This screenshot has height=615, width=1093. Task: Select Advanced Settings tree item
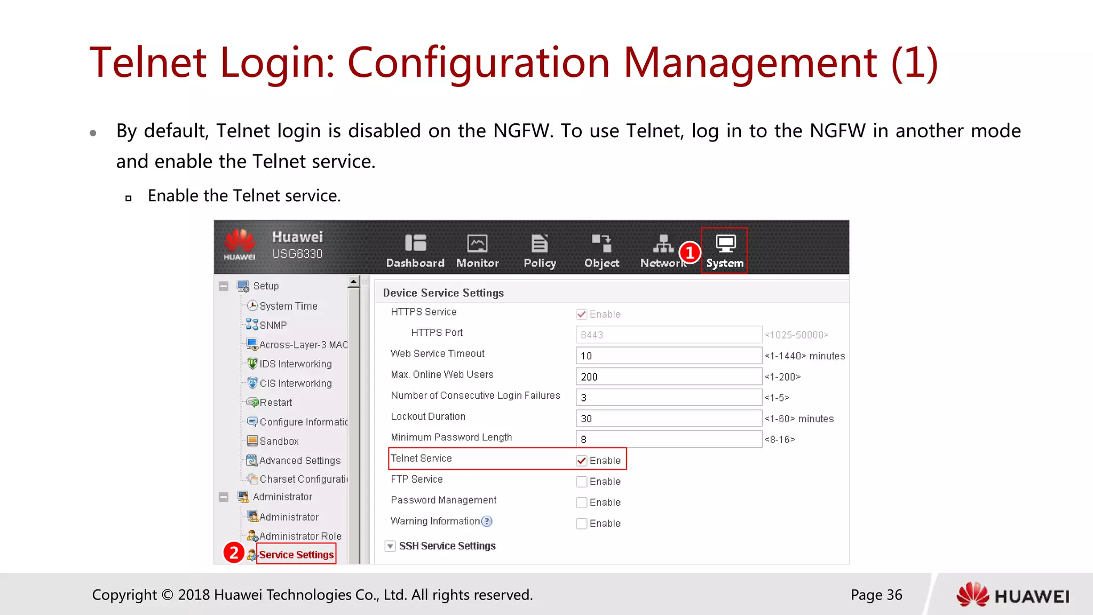[x=300, y=460]
